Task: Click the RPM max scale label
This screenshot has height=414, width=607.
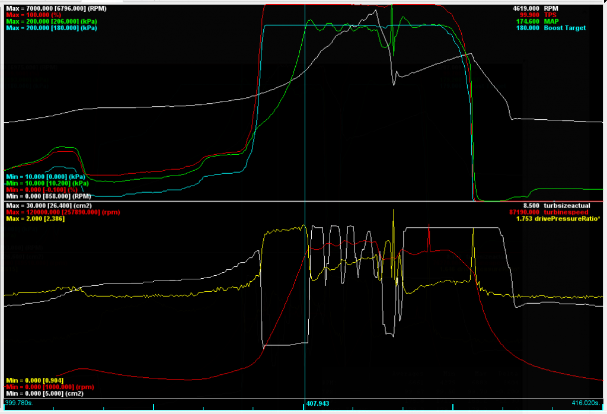Action: click(56, 8)
